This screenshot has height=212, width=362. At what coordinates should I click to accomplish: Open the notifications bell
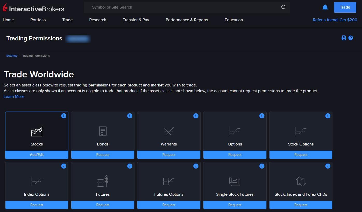[x=325, y=8]
